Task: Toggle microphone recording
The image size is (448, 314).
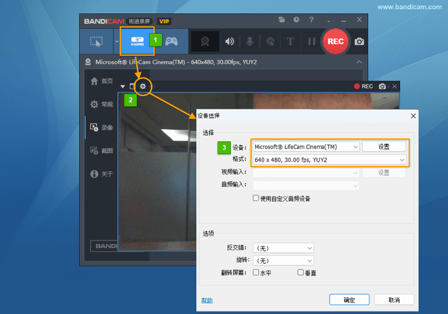Action: pos(250,42)
